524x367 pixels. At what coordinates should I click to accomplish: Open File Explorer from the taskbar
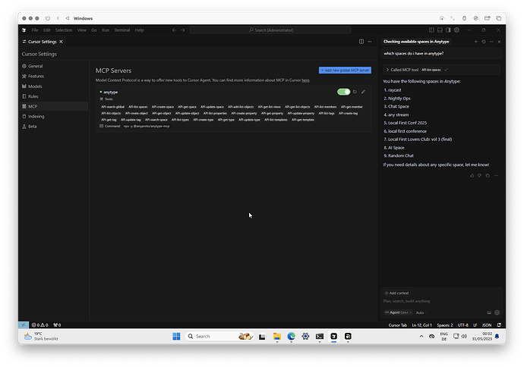click(x=276, y=337)
